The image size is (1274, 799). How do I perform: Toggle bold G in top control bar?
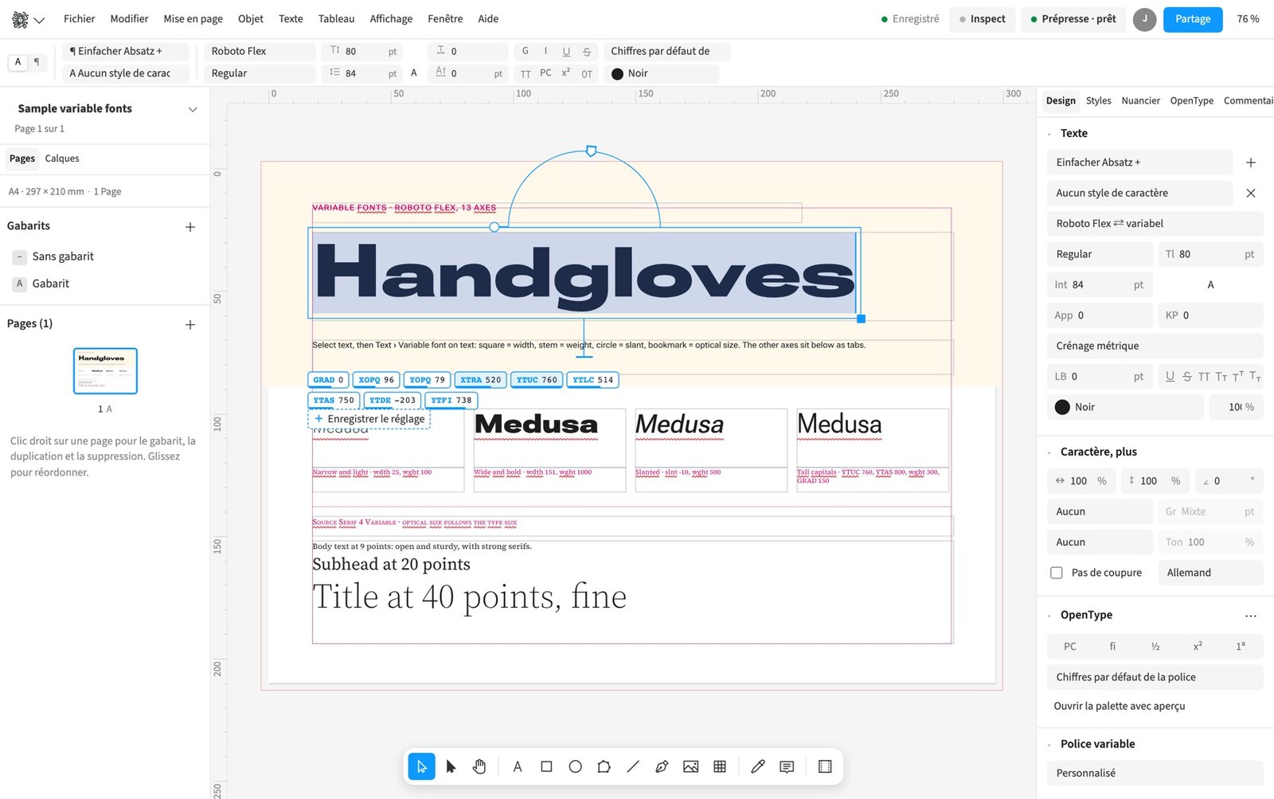(525, 51)
